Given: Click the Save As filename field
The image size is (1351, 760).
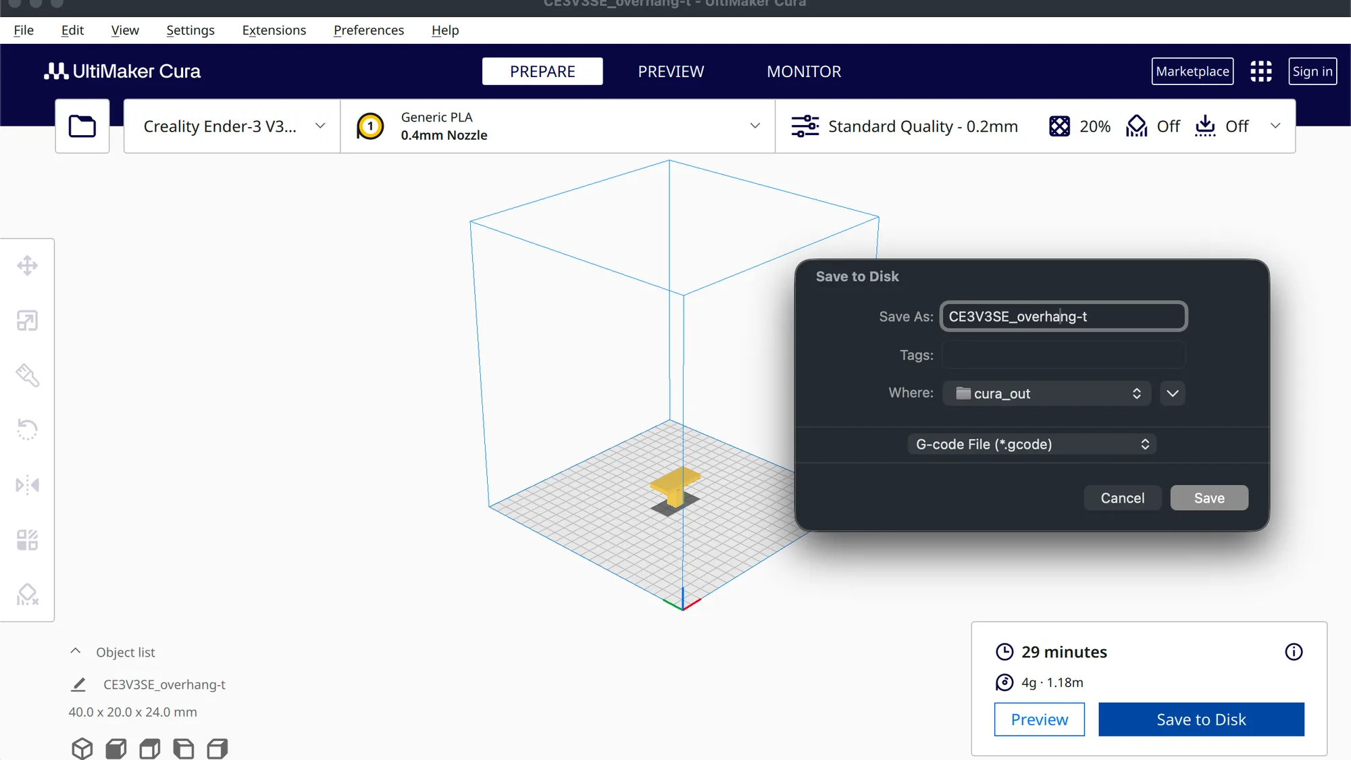Looking at the screenshot, I should pyautogui.click(x=1064, y=316).
